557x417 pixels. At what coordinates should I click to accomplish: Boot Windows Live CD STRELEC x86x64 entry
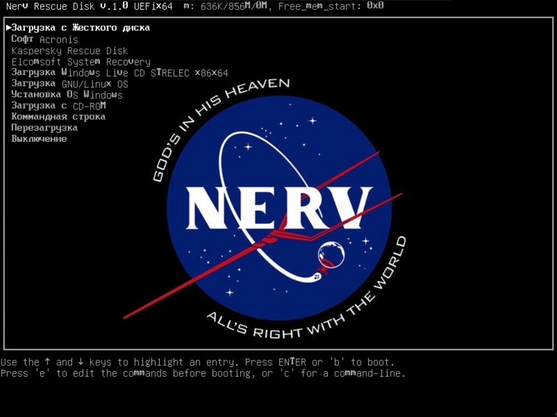pos(120,73)
